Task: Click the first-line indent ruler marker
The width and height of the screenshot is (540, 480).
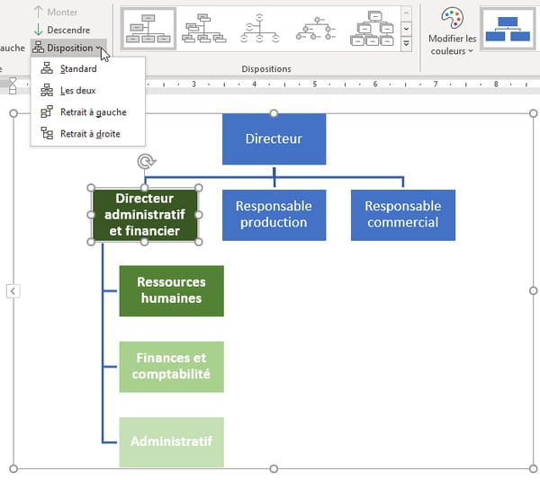Action: point(13,82)
